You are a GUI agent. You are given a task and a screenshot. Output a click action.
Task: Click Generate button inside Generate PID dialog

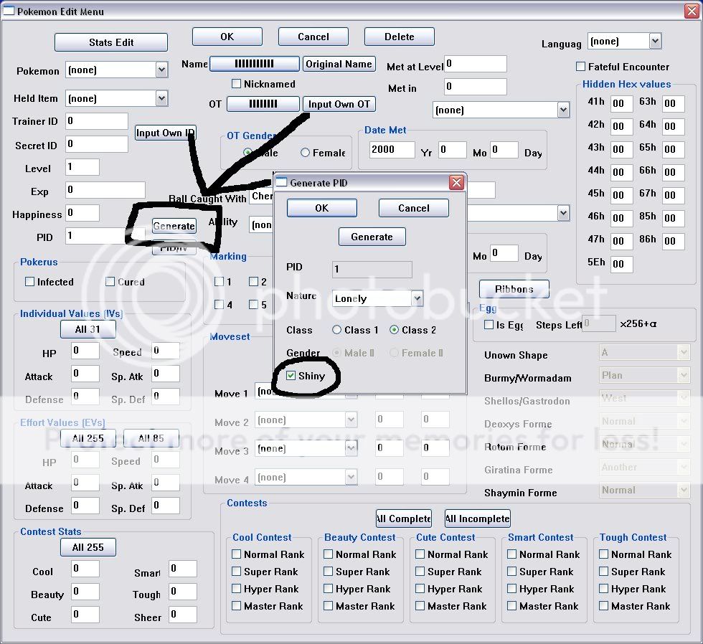pos(372,237)
